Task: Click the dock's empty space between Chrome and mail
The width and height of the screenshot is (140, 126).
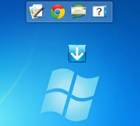Action: [68, 12]
